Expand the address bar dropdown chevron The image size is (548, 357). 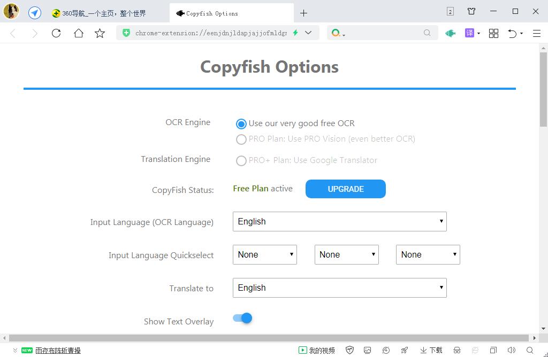point(308,33)
